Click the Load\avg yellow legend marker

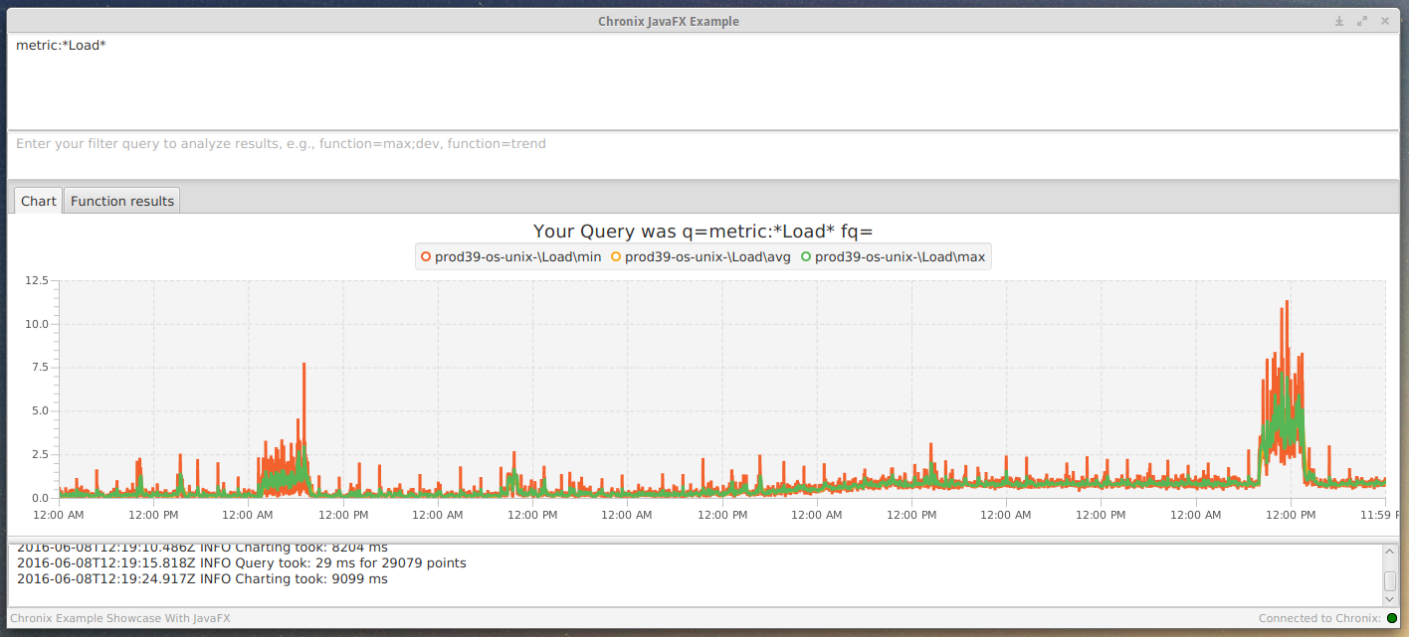coord(615,256)
